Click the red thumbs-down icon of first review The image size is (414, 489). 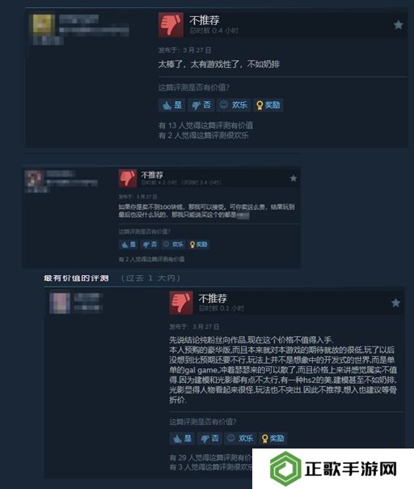pos(171,25)
